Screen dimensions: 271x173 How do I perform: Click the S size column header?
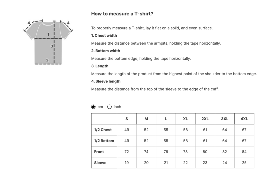(x=127, y=119)
